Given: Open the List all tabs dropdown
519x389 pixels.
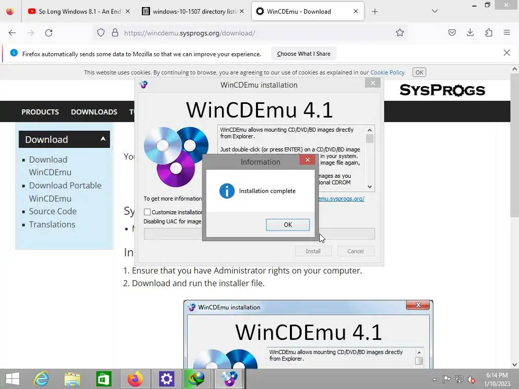Looking at the screenshot, I should [435, 11].
